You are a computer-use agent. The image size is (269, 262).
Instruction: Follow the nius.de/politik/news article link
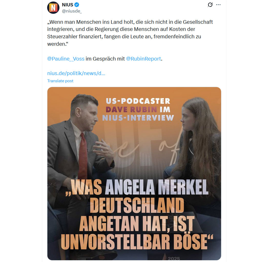[76, 73]
